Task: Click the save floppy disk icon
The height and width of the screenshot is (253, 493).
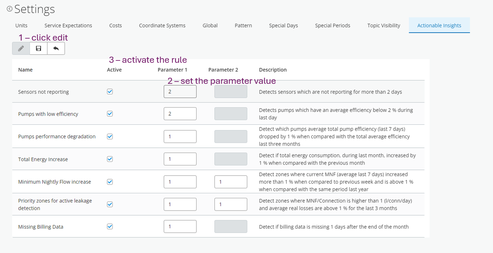Action: [38, 49]
